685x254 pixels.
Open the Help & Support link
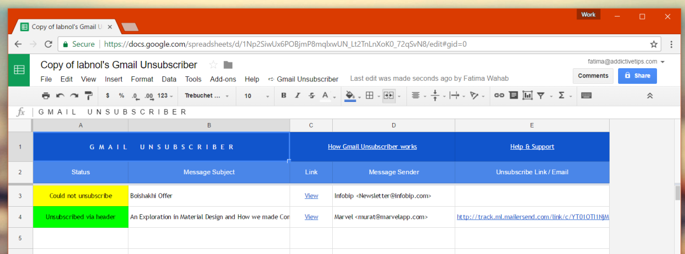coord(532,146)
